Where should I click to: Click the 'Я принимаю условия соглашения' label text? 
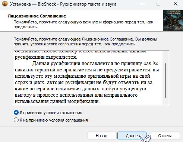pyautogui.click(x=51, y=113)
